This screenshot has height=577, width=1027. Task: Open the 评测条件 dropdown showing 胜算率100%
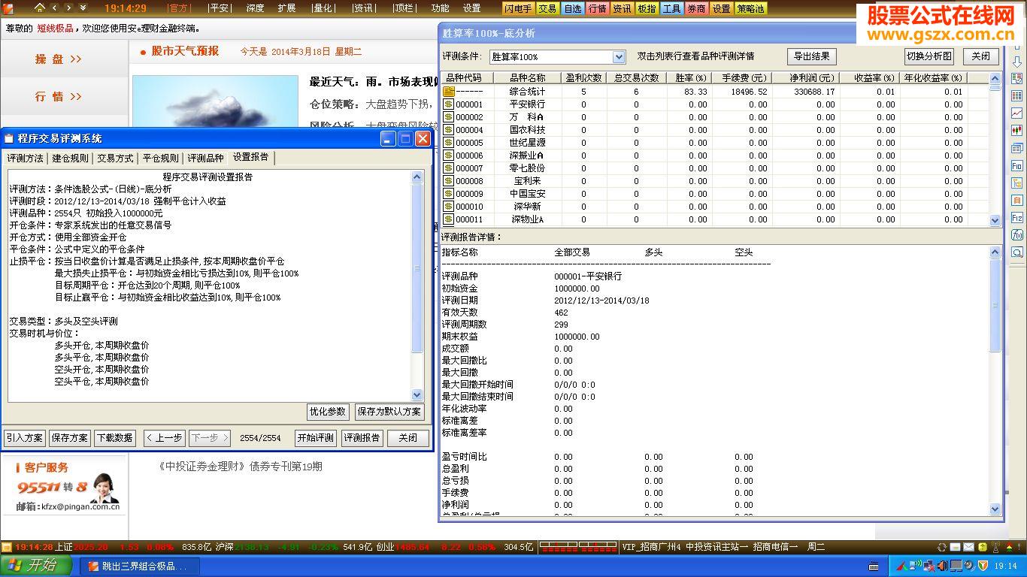click(x=557, y=57)
